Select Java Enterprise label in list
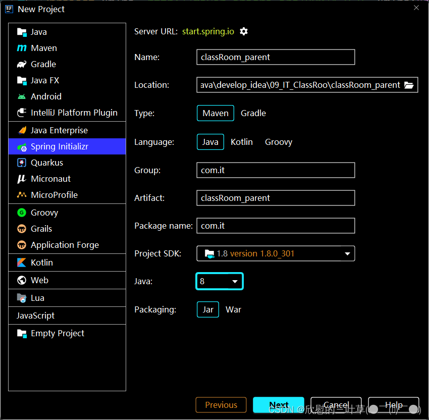 click(59, 131)
